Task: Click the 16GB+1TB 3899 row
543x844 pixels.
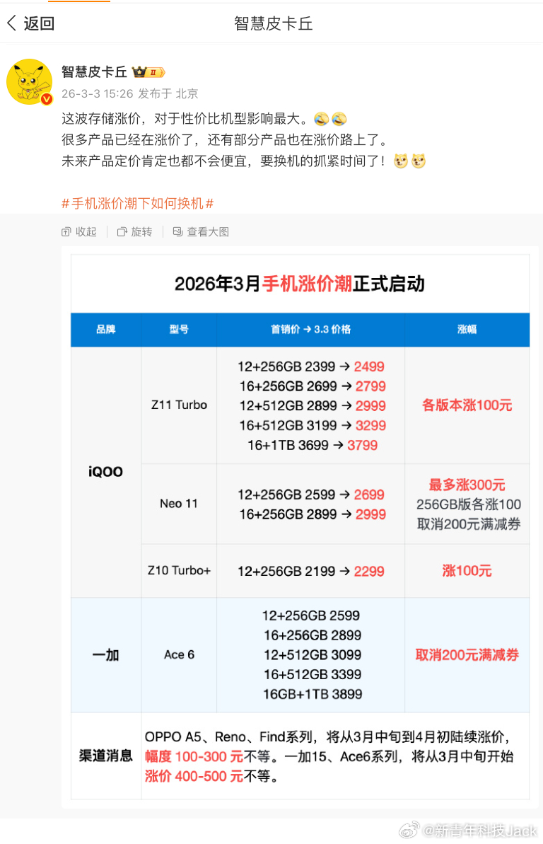Action: point(313,694)
